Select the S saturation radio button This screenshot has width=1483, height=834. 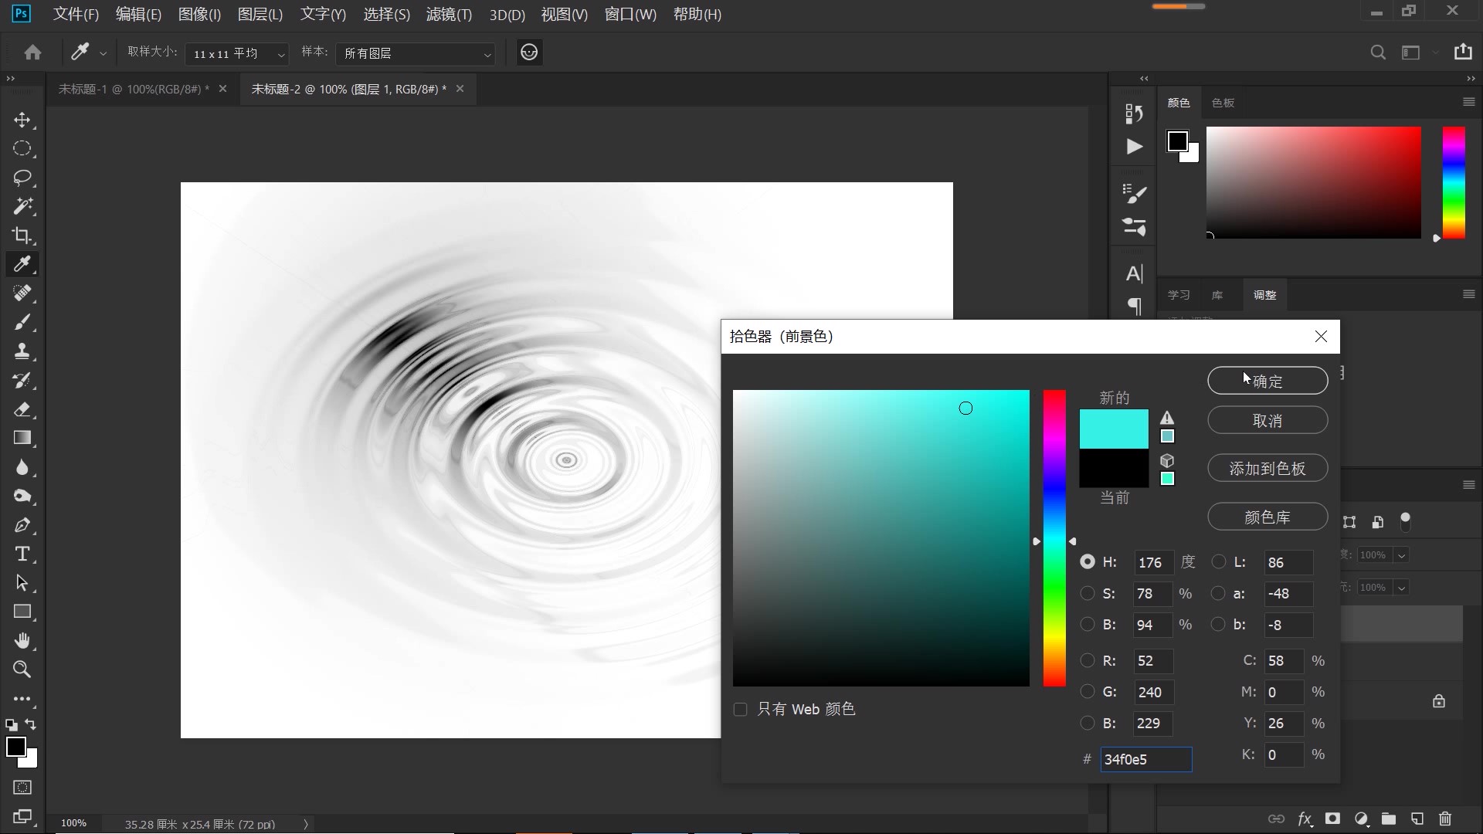pos(1087,593)
